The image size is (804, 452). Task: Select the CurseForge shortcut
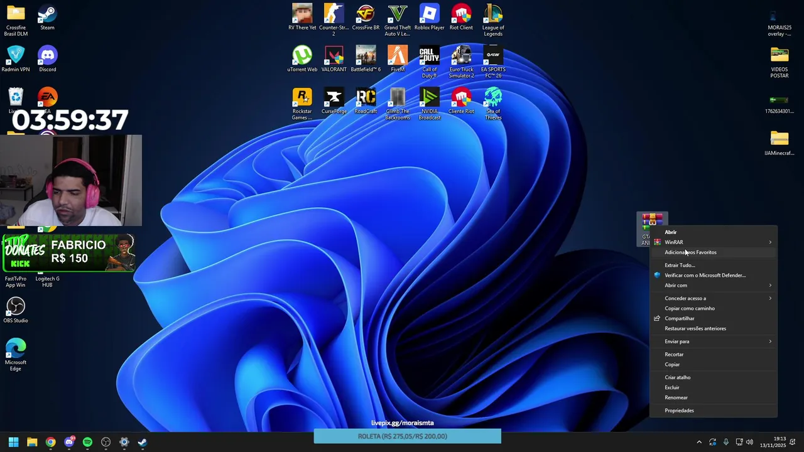[x=334, y=102]
